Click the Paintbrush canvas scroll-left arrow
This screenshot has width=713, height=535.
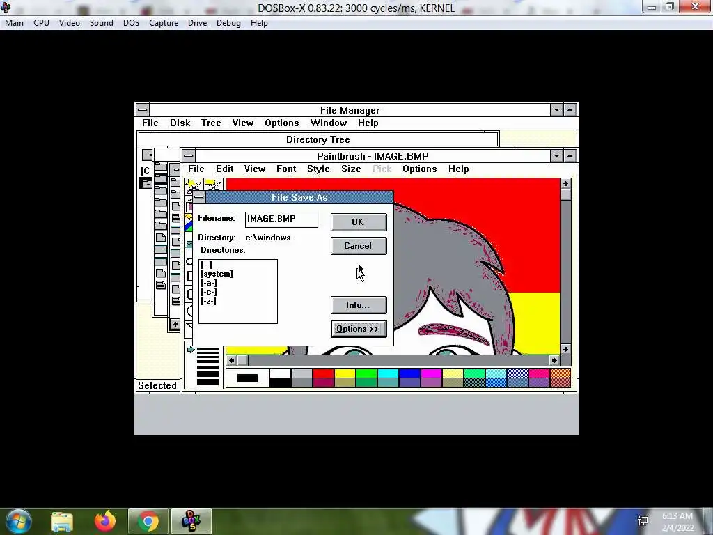click(231, 360)
